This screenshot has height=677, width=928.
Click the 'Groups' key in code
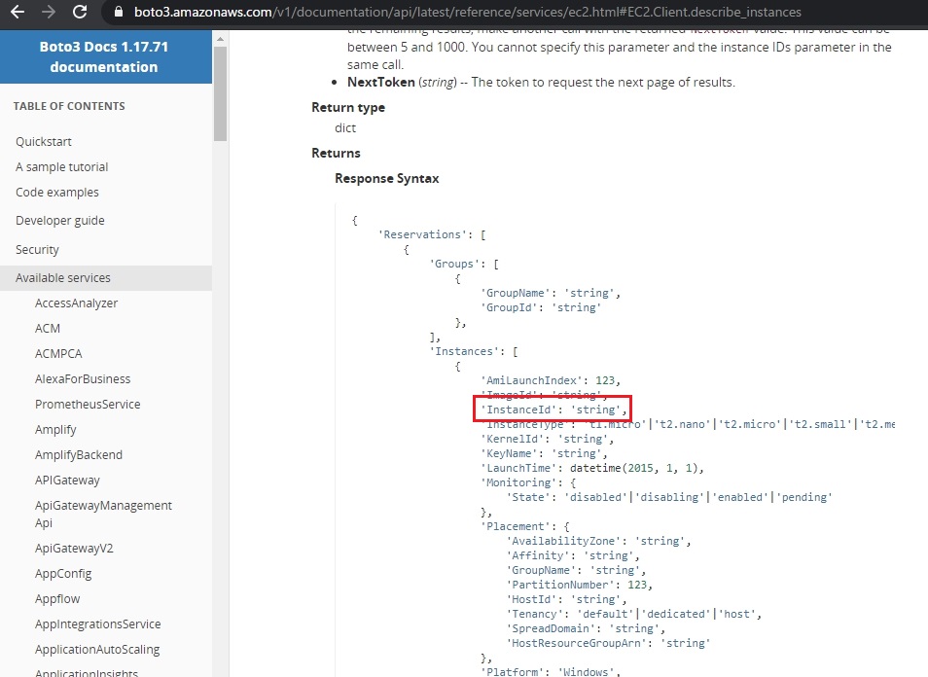point(454,264)
